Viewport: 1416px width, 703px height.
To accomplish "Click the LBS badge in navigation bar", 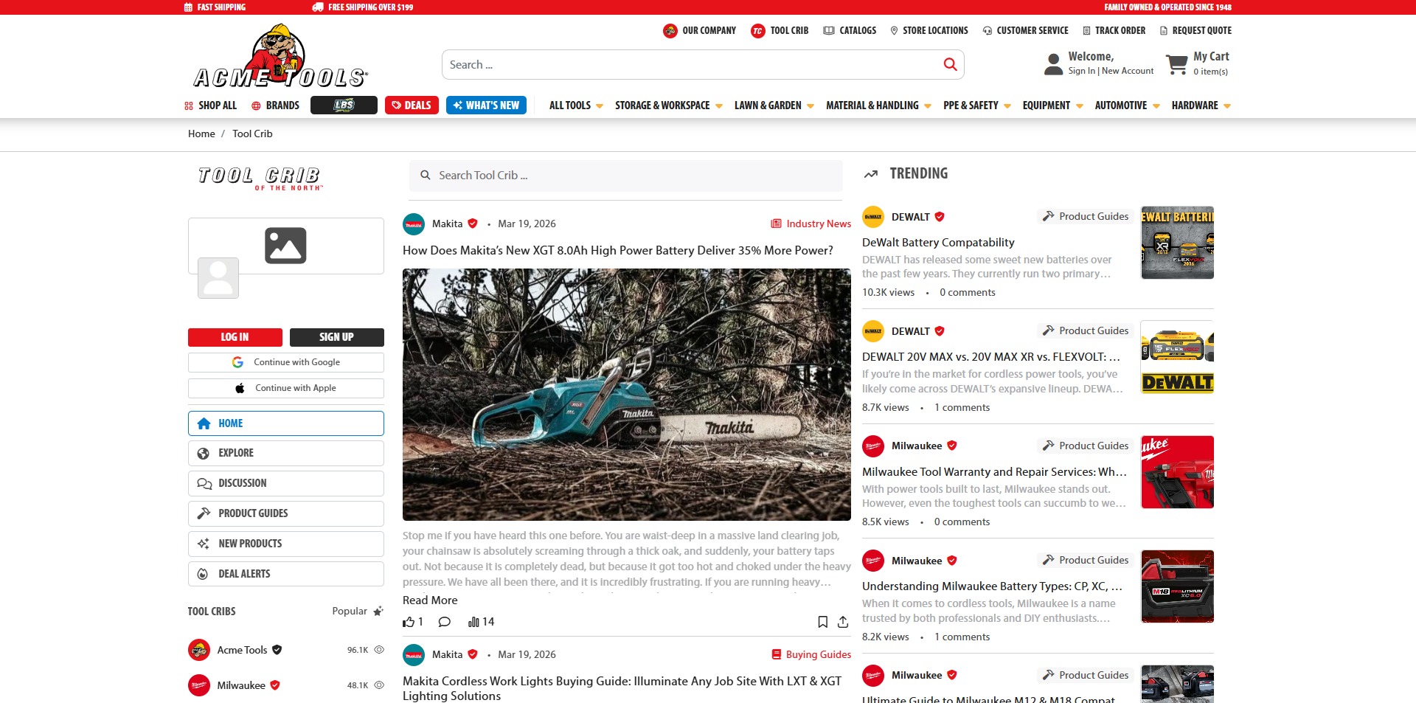I will 344,105.
